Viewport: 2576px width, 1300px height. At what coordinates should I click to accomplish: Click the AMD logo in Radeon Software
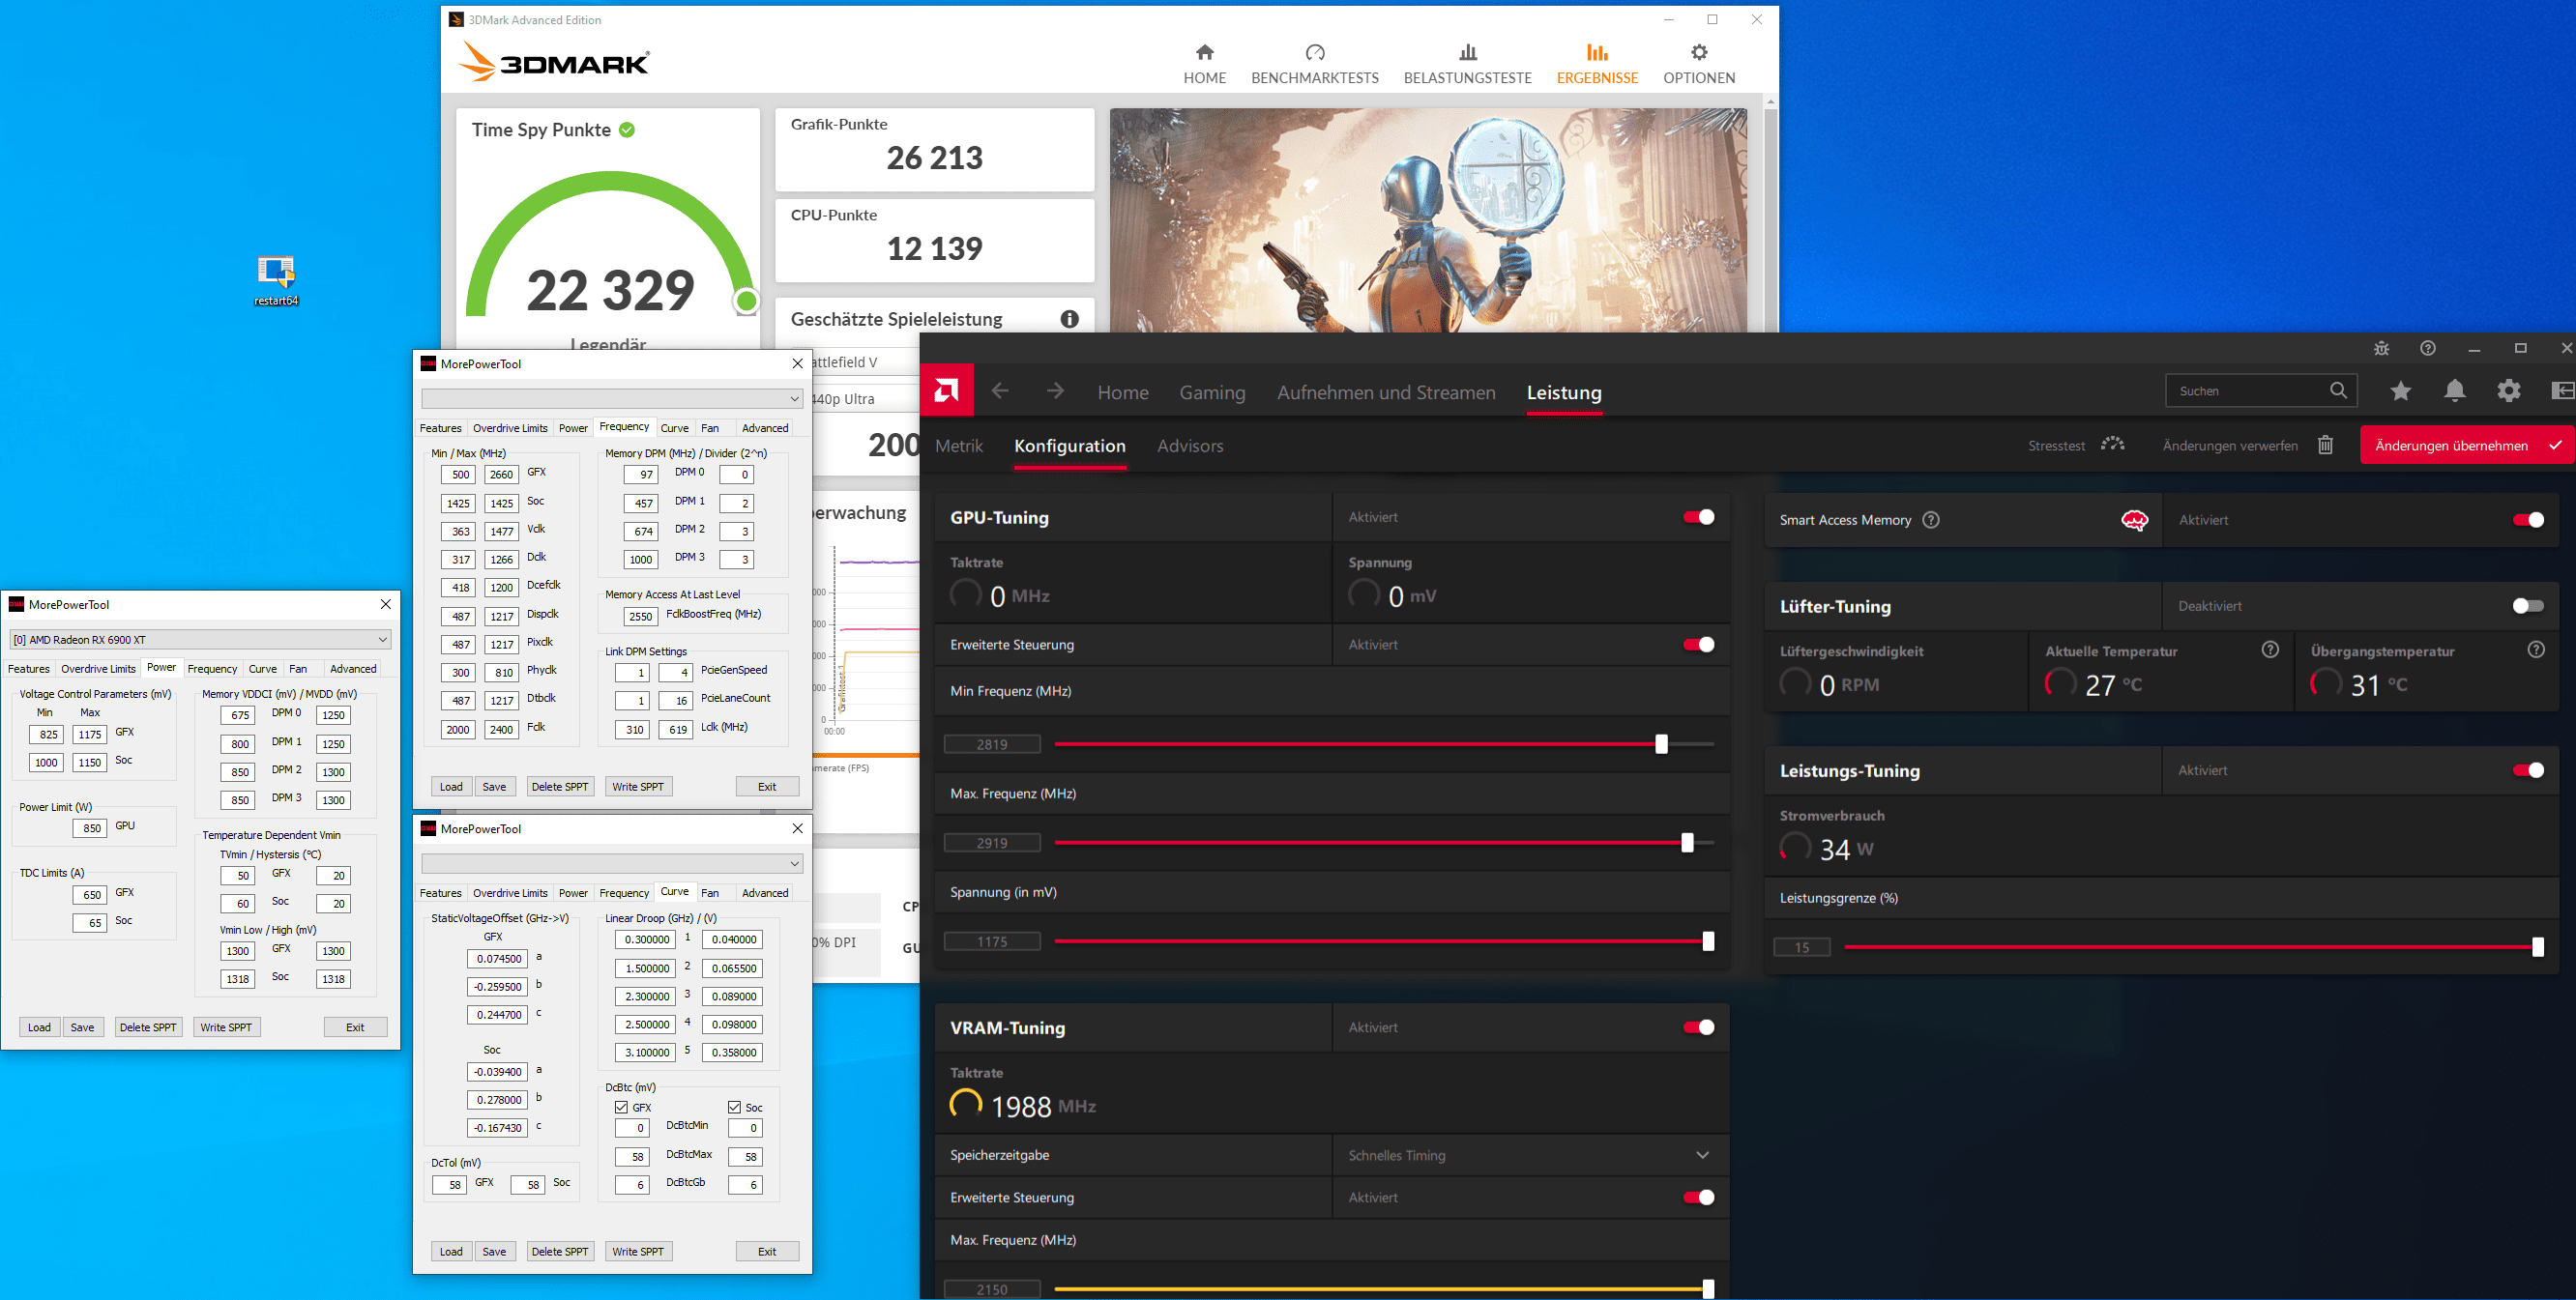946,390
